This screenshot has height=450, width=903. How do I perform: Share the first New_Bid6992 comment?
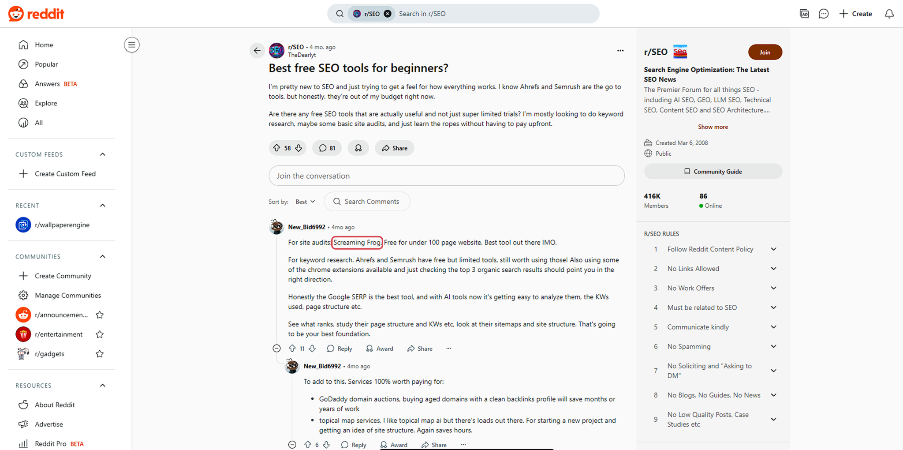point(420,349)
